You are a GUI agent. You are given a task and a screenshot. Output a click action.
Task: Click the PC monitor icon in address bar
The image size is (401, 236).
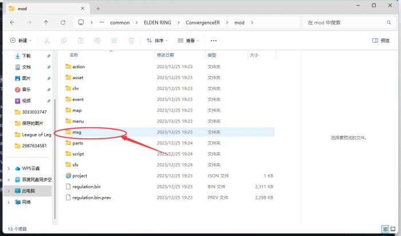(81, 22)
